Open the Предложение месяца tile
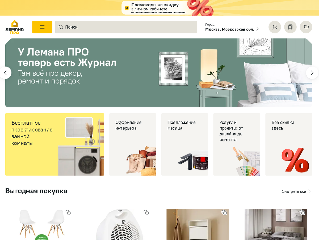This screenshot has height=240, width=319. pos(185,144)
